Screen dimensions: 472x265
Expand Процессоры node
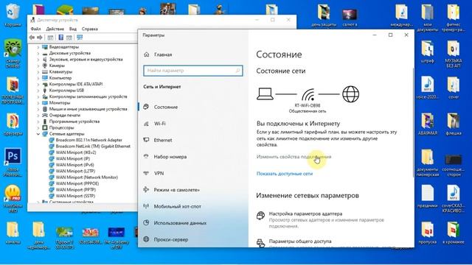[38, 127]
